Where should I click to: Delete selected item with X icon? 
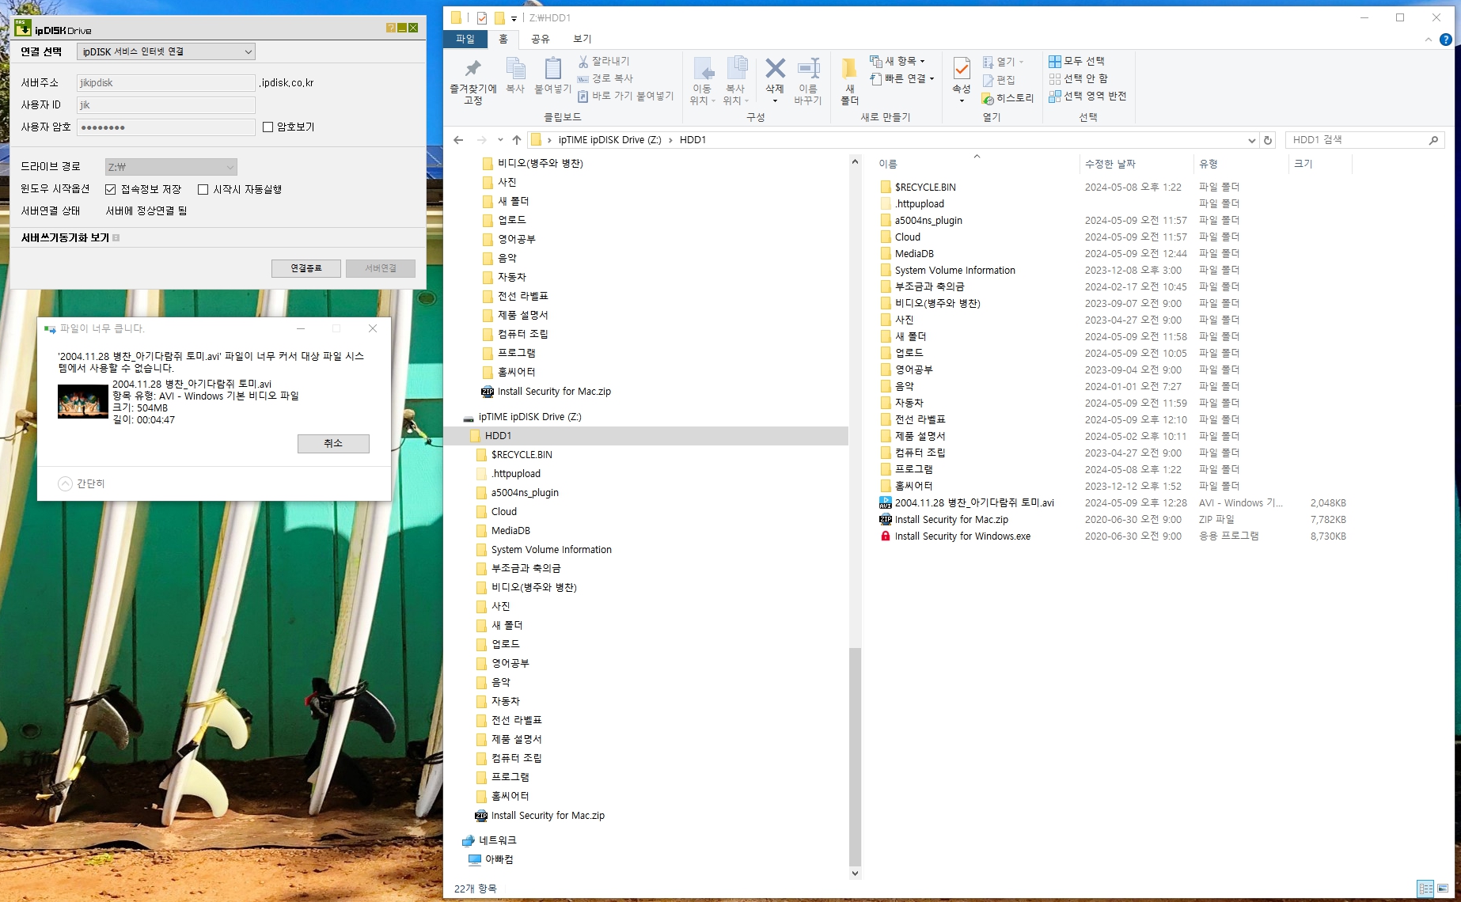pos(775,81)
